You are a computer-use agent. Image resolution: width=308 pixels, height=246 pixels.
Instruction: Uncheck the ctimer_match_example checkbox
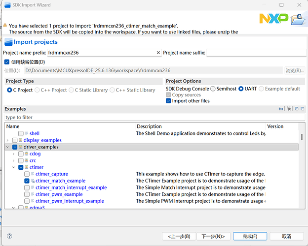[x=27, y=181]
